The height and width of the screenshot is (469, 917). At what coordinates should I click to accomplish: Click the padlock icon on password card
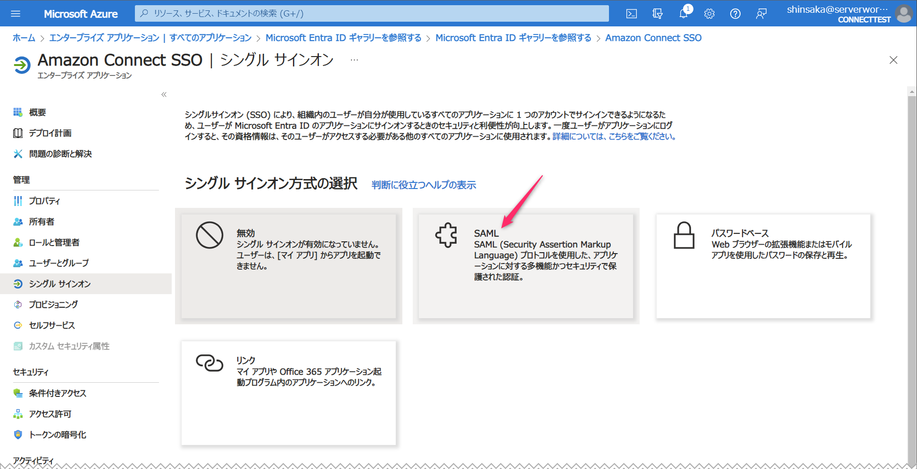click(684, 235)
